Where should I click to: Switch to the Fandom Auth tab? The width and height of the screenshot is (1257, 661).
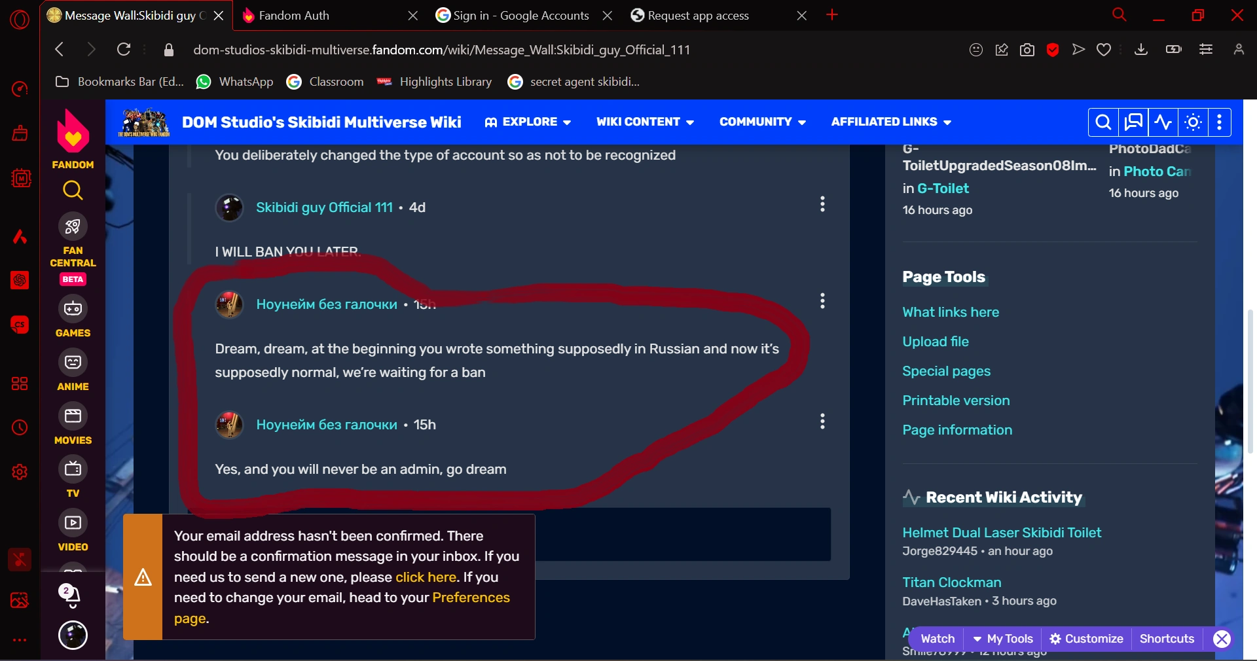click(x=327, y=16)
